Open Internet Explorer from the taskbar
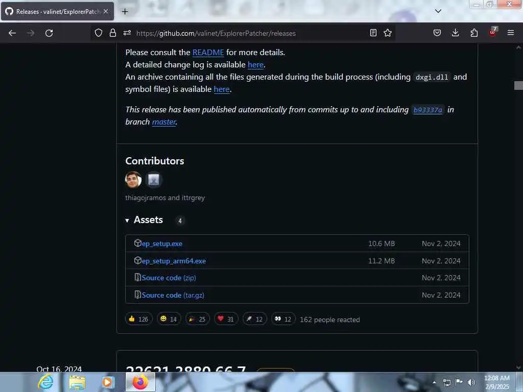This screenshot has height=392, width=523. pyautogui.click(x=45, y=382)
